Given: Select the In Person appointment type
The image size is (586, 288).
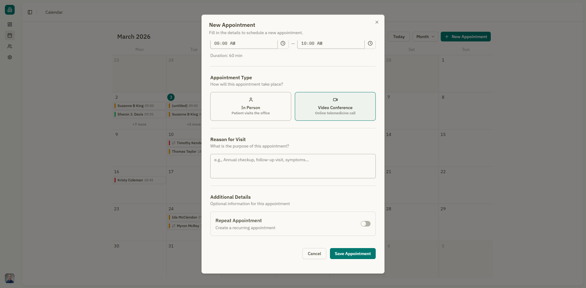Looking at the screenshot, I should pos(250,106).
